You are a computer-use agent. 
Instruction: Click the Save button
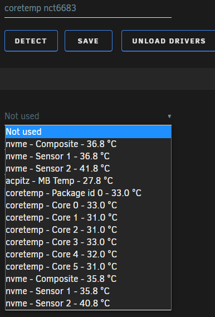pyautogui.click(x=89, y=41)
